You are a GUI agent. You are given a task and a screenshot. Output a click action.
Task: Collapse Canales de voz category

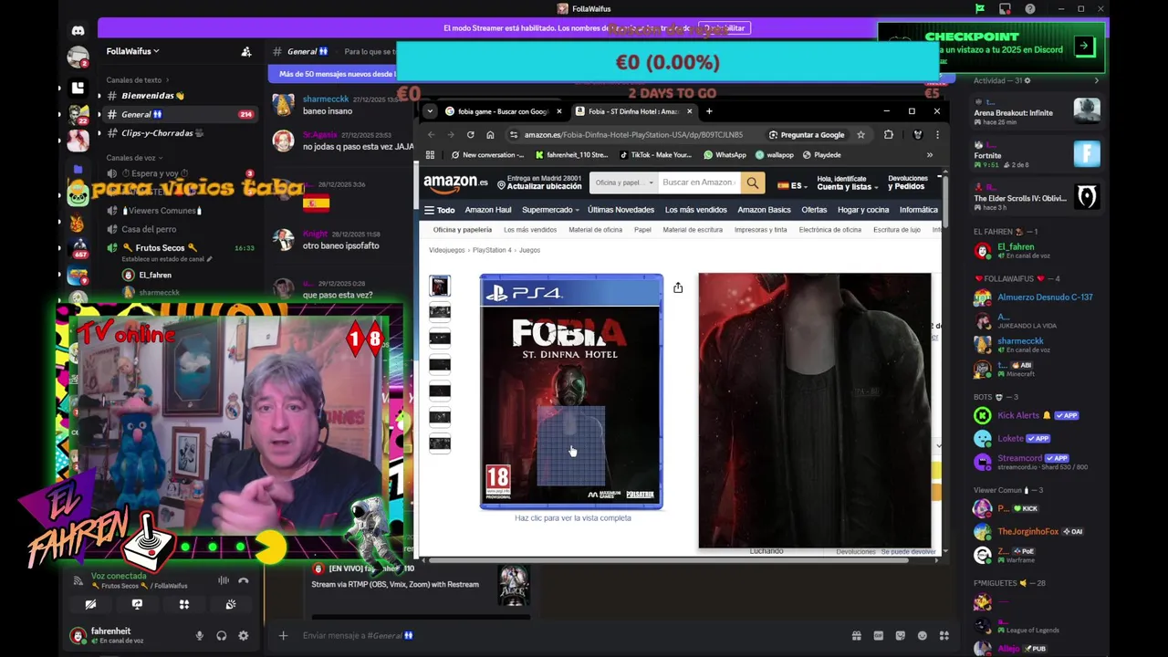click(x=134, y=158)
